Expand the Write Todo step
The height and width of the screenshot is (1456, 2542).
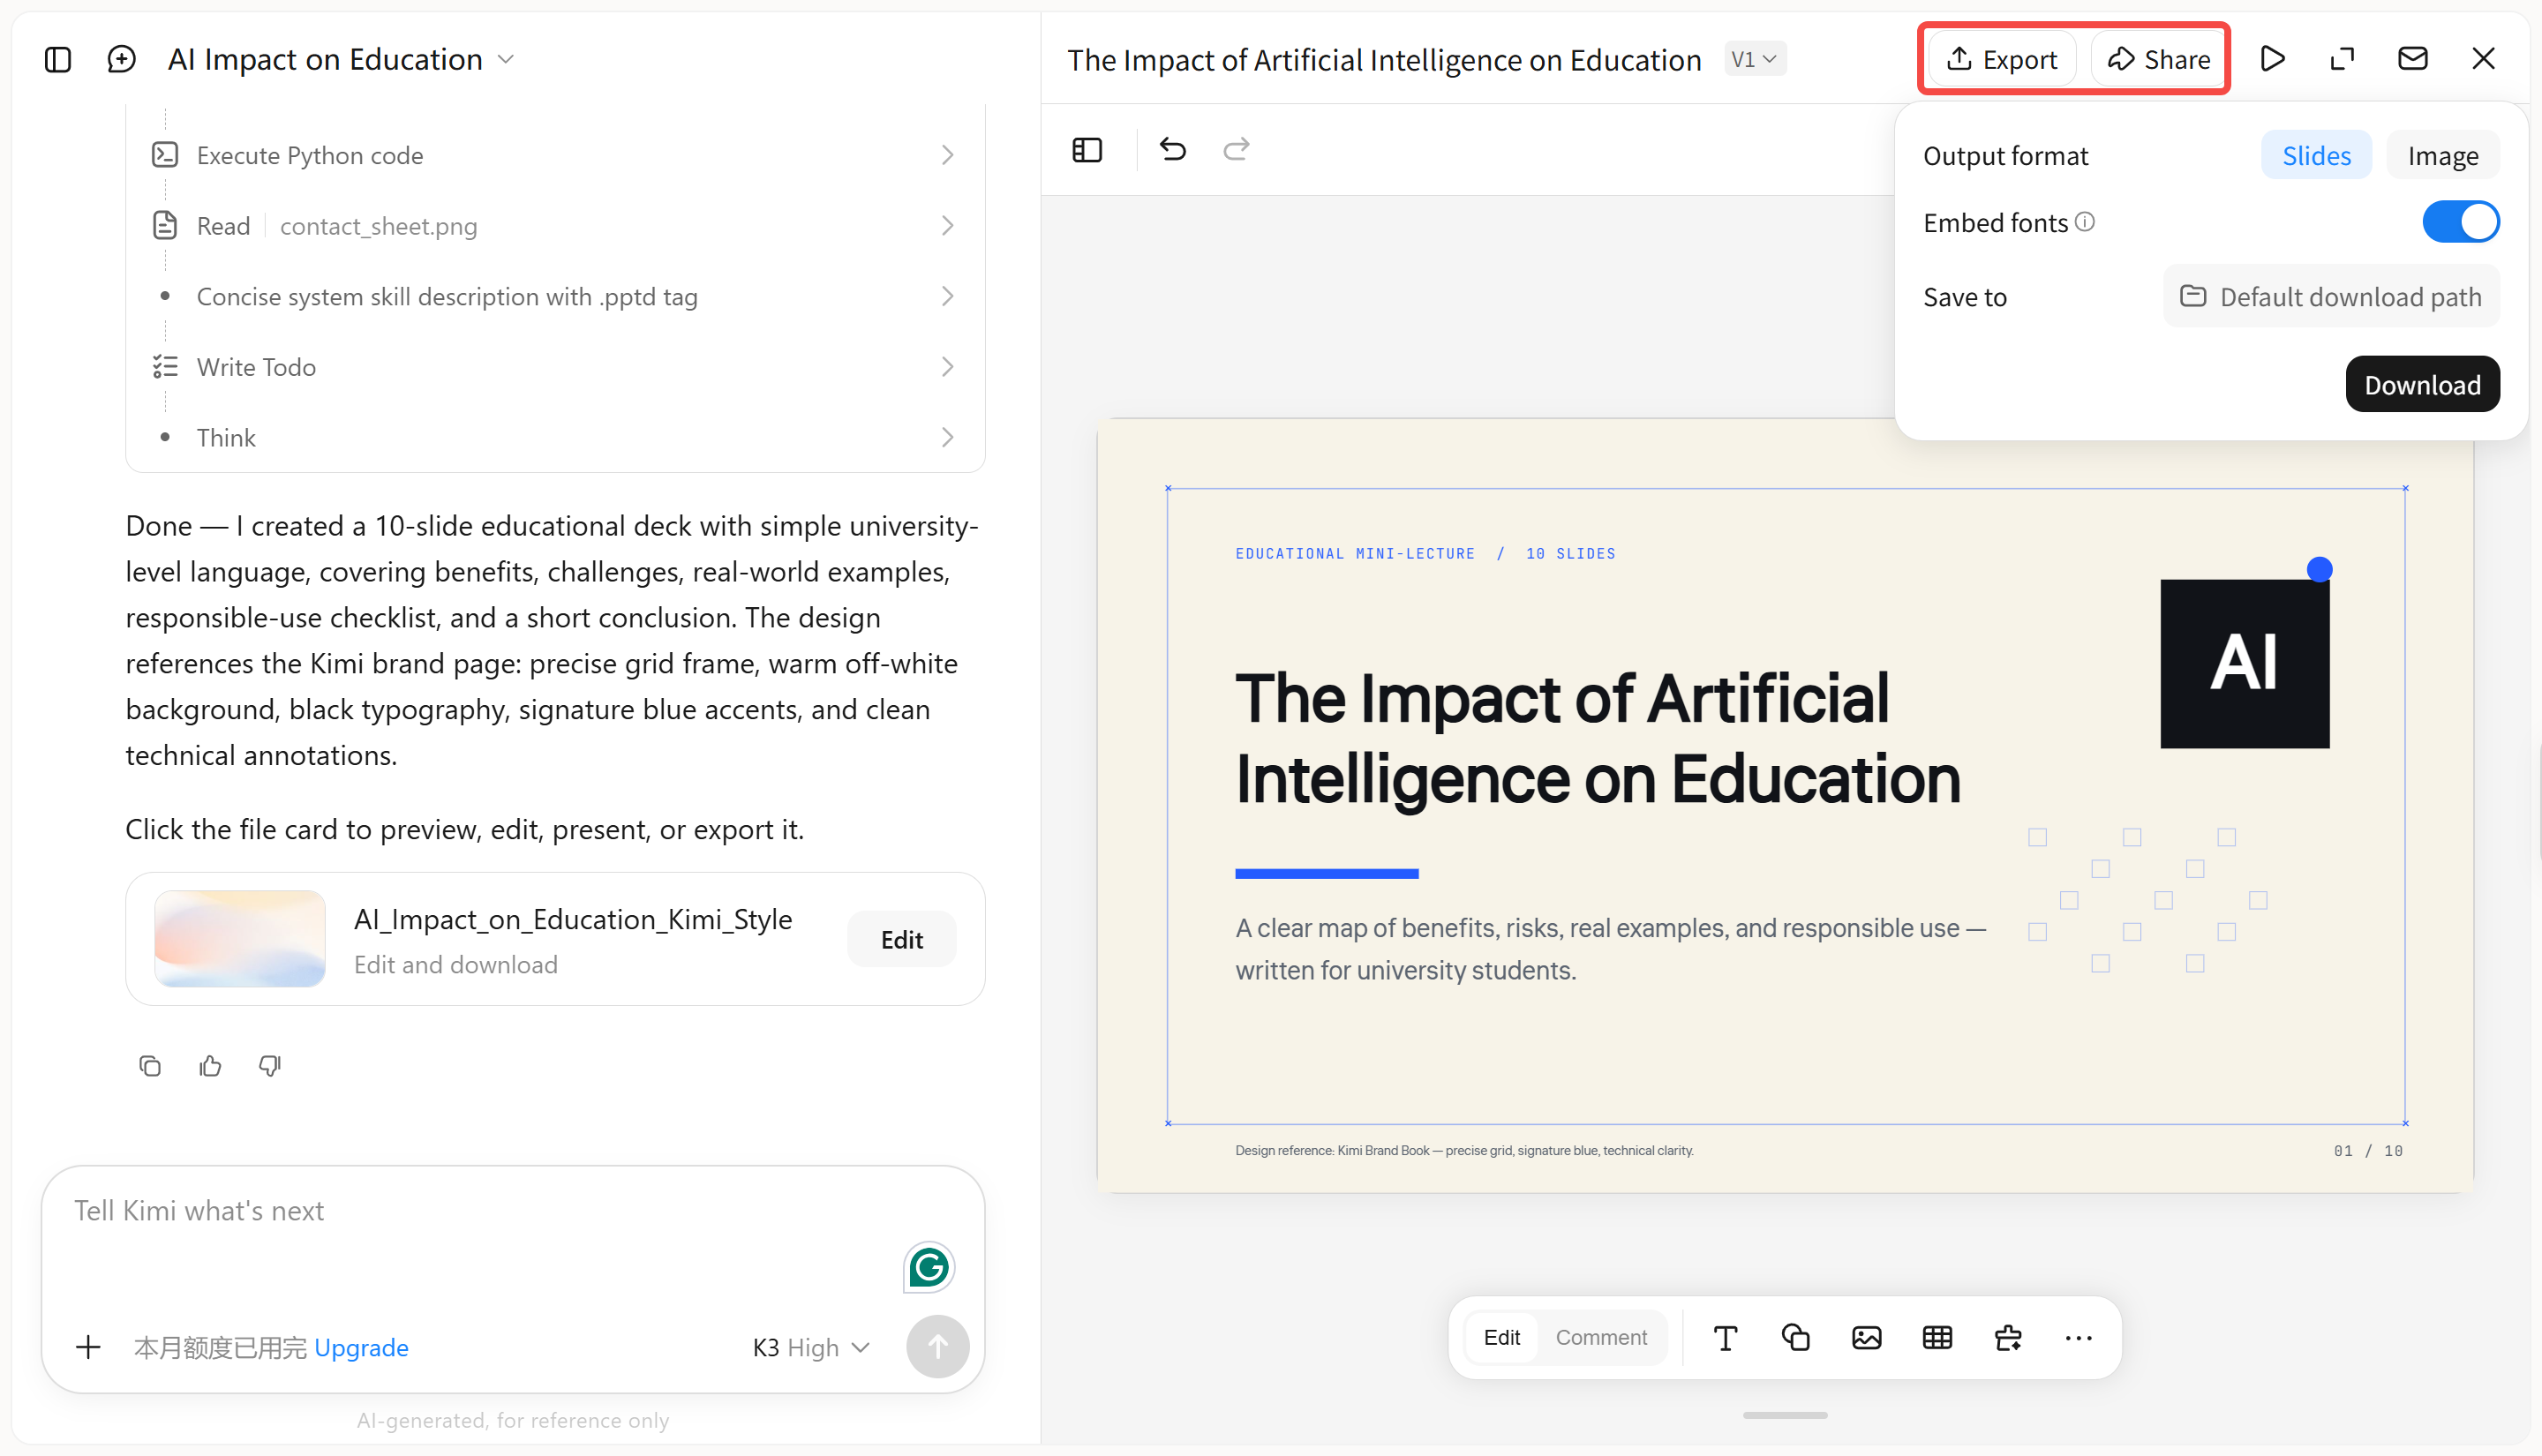pos(555,367)
